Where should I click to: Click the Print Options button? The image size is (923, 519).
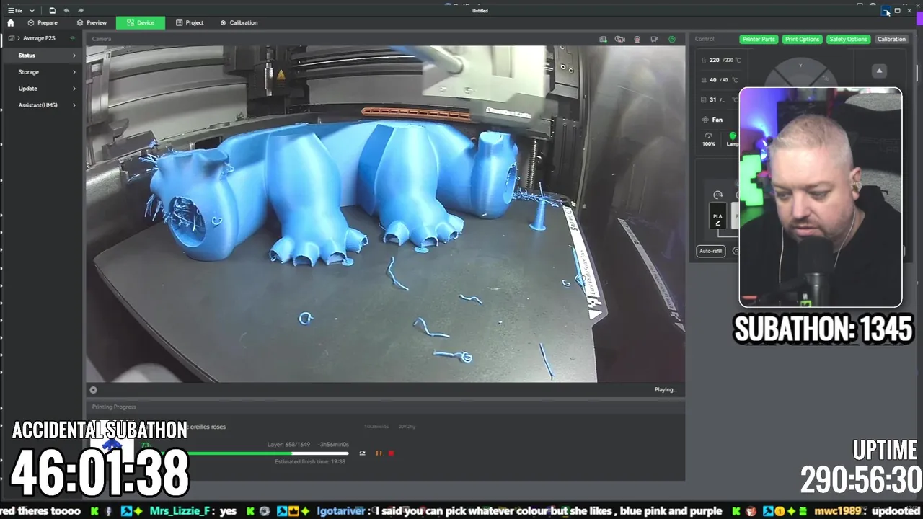tap(802, 39)
